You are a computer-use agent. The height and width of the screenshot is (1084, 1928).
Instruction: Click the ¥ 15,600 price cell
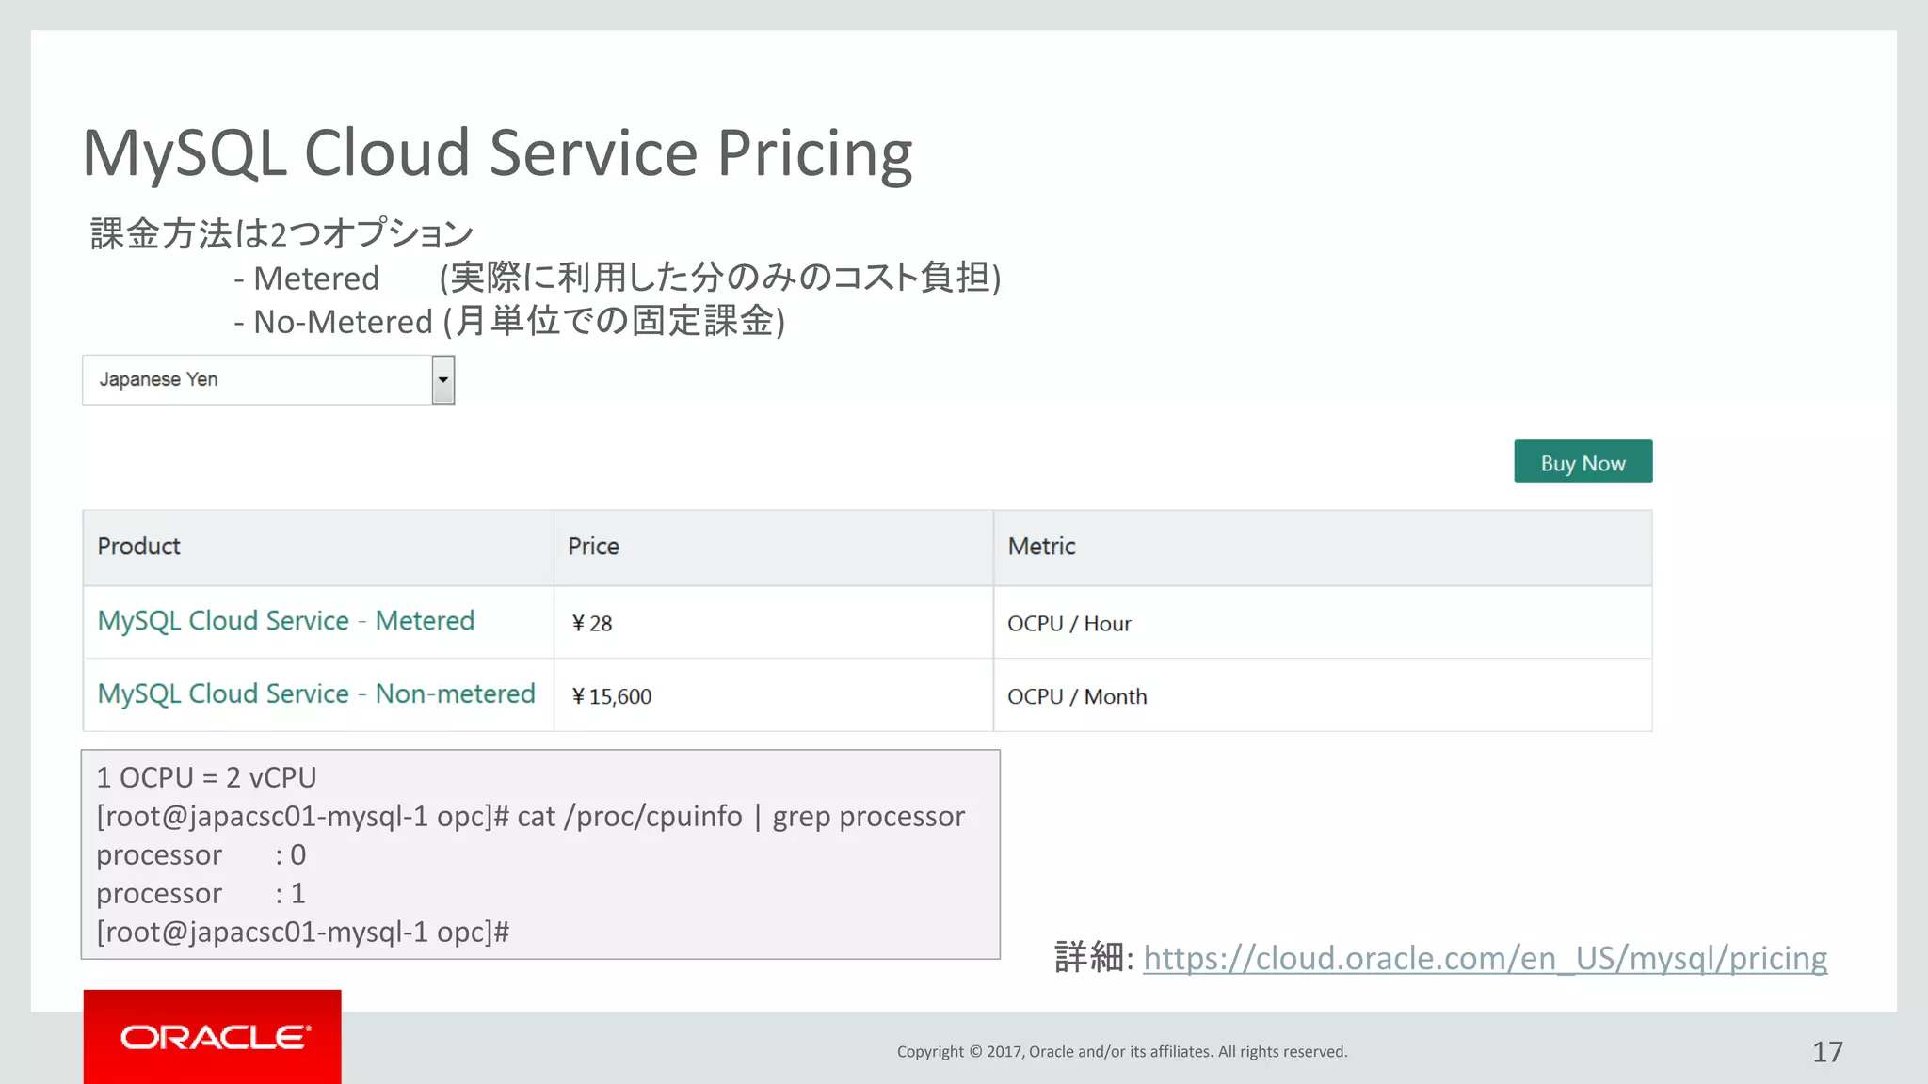point(773,696)
